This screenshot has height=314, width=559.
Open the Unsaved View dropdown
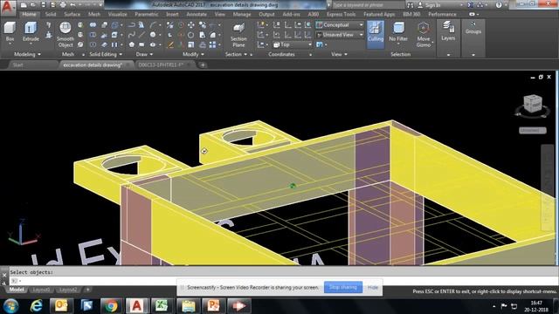pos(340,35)
